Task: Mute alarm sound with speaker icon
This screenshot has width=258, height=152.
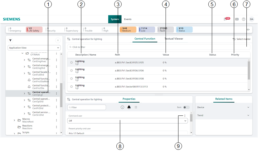Action: click(x=248, y=30)
